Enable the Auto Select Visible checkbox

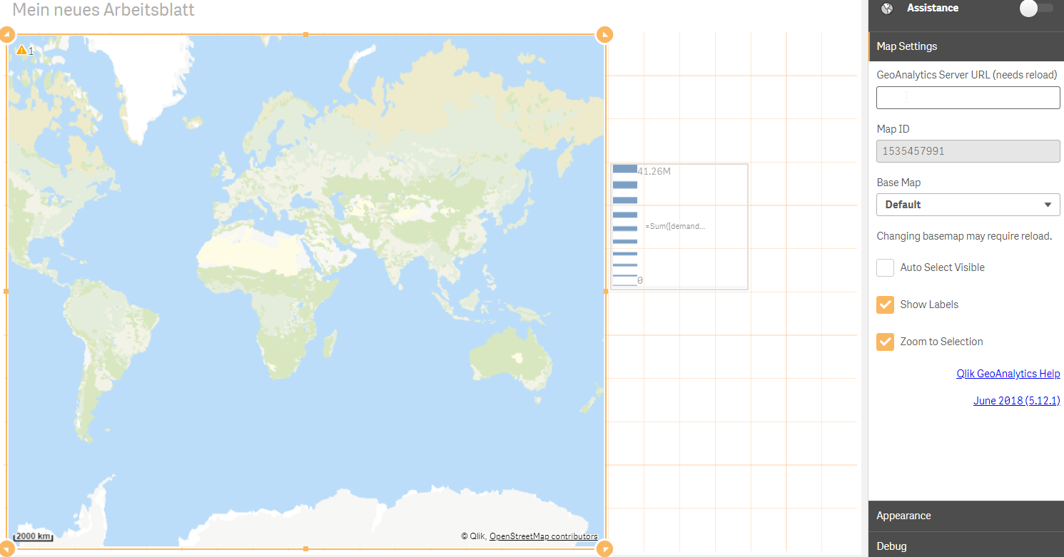click(x=885, y=267)
